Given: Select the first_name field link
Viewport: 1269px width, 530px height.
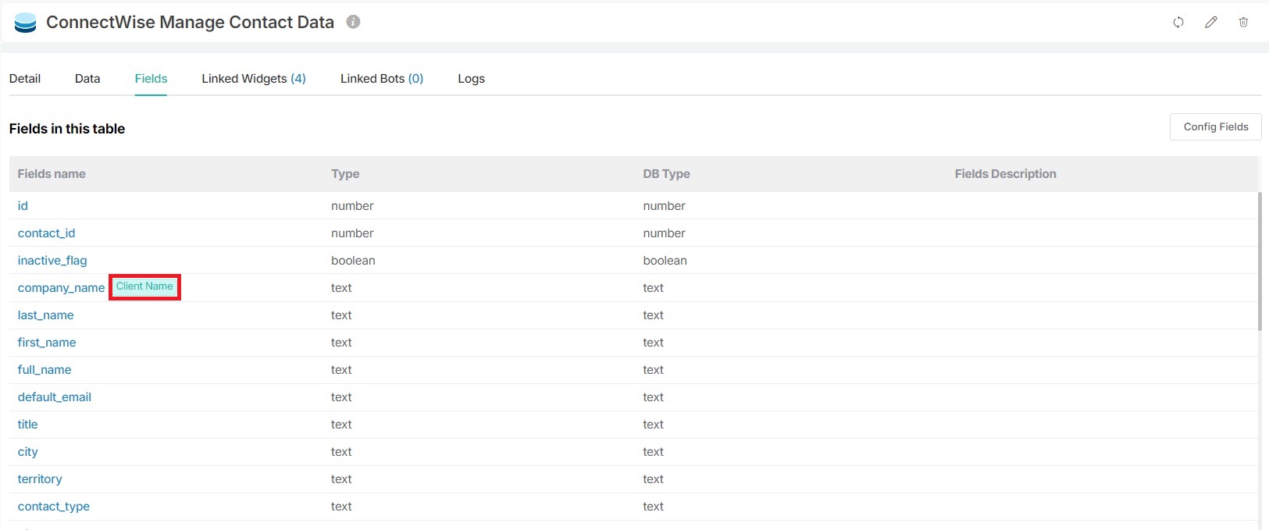Looking at the screenshot, I should coord(47,342).
